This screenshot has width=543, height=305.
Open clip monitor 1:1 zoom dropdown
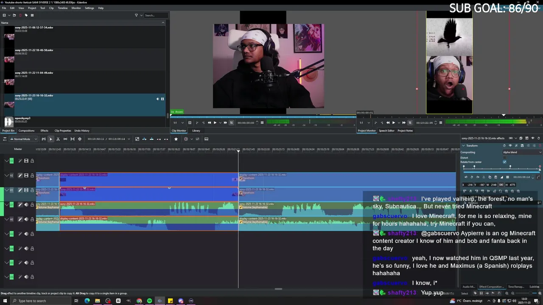pos(178,123)
